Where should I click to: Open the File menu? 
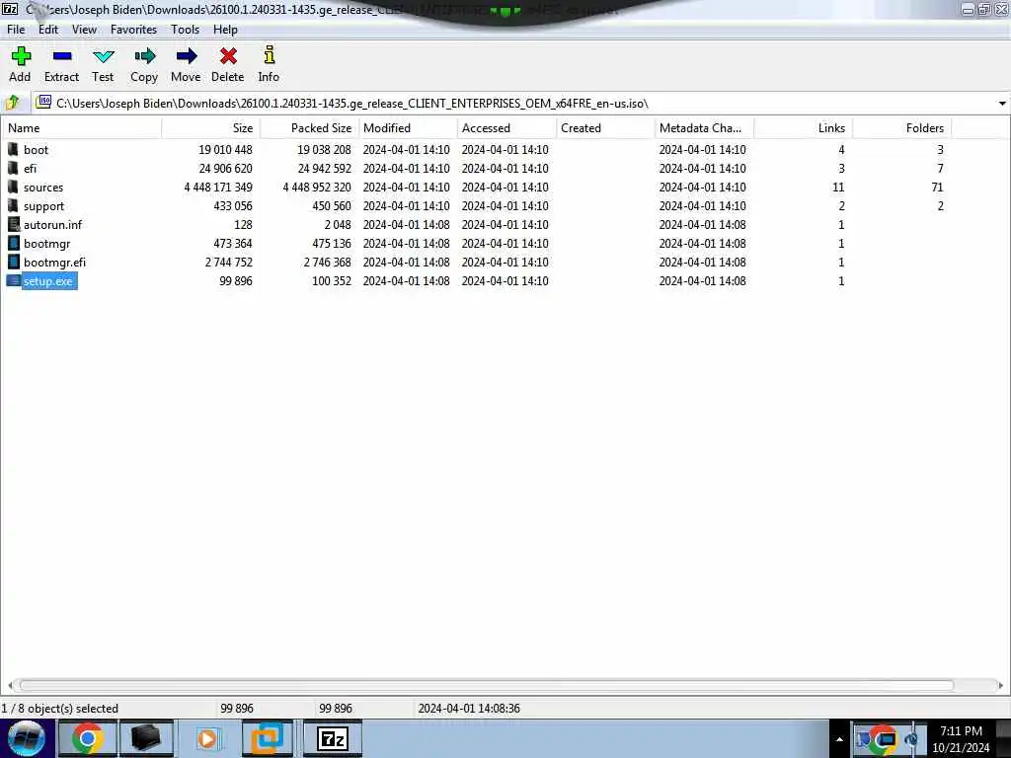pos(16,30)
